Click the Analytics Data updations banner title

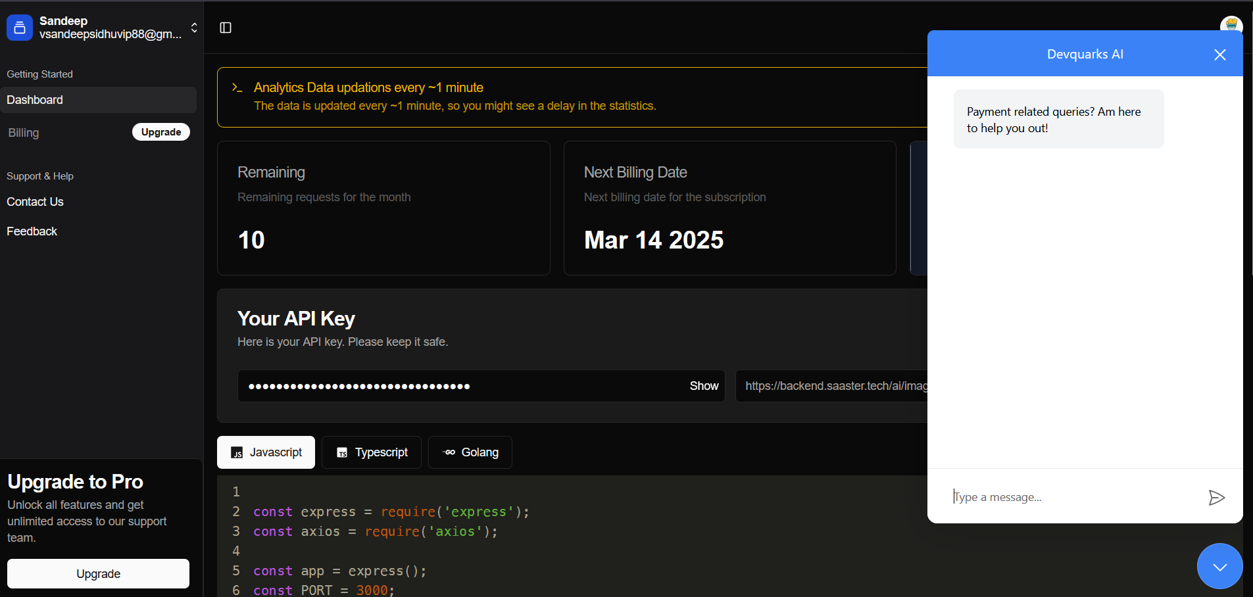[368, 87]
